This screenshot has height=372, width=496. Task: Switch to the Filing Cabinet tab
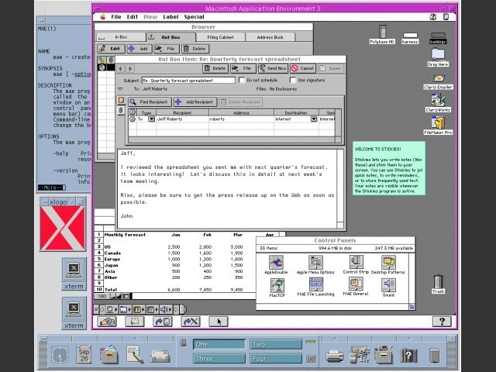coord(220,37)
